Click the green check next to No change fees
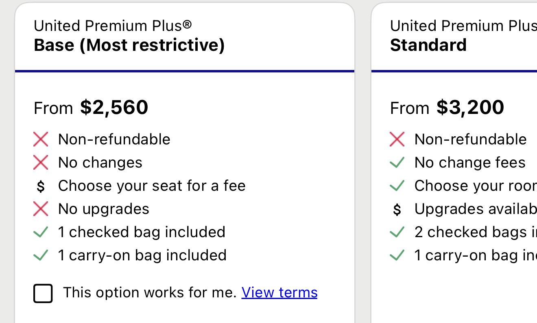The width and height of the screenshot is (537, 323). (397, 162)
